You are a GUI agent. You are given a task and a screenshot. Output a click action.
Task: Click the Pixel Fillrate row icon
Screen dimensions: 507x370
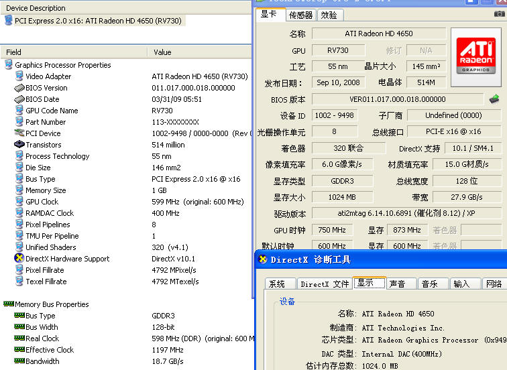[19, 270]
